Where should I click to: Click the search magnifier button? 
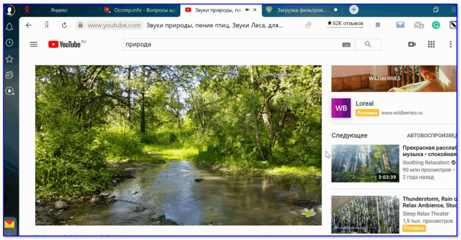coord(368,44)
